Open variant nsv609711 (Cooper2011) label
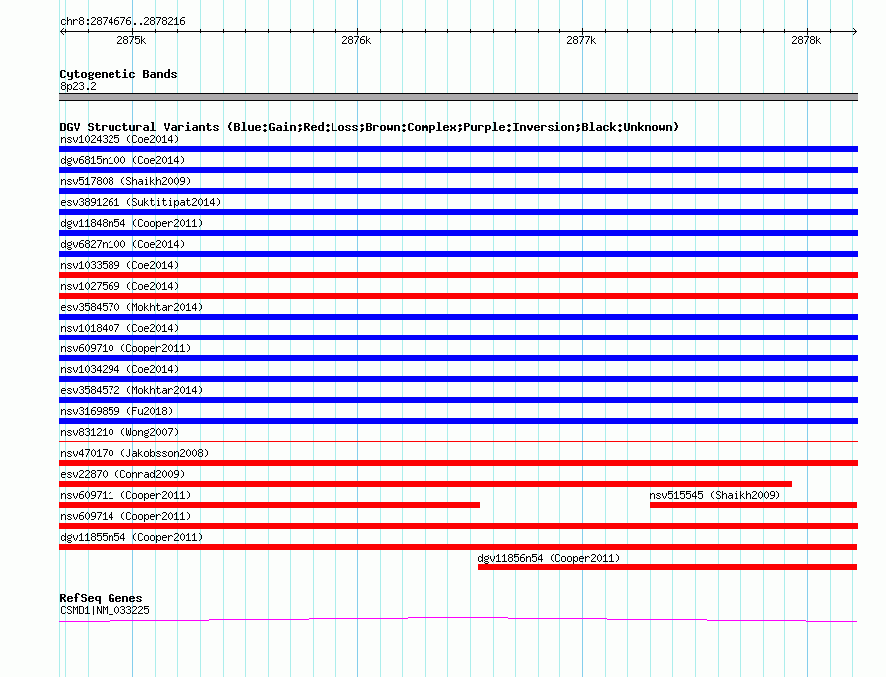Viewport: 886px width, 677px height. click(125, 495)
